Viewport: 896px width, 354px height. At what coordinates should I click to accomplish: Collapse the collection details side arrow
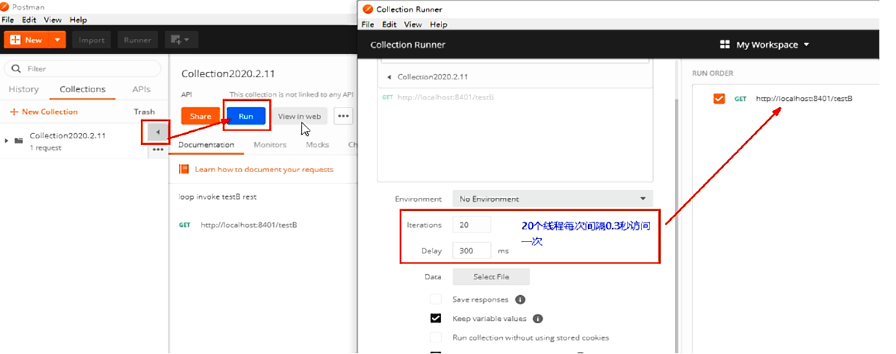coord(158,132)
